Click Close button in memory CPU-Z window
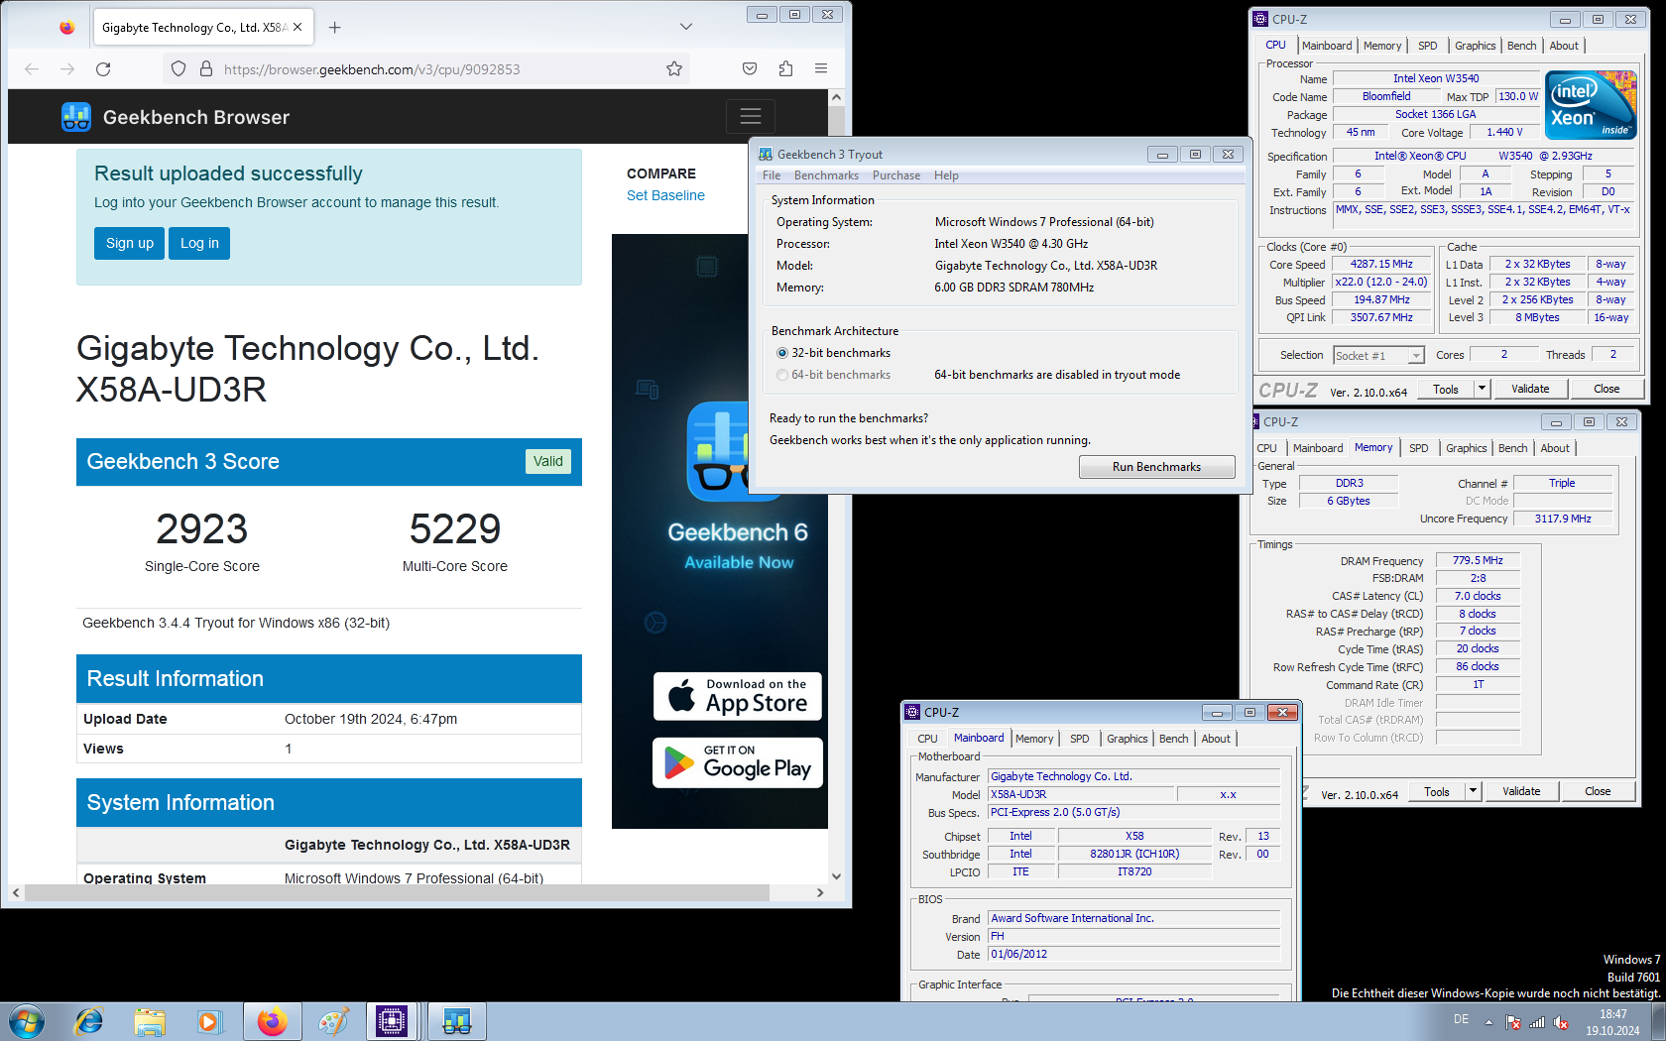This screenshot has width=1666, height=1041. pyautogui.click(x=1598, y=791)
